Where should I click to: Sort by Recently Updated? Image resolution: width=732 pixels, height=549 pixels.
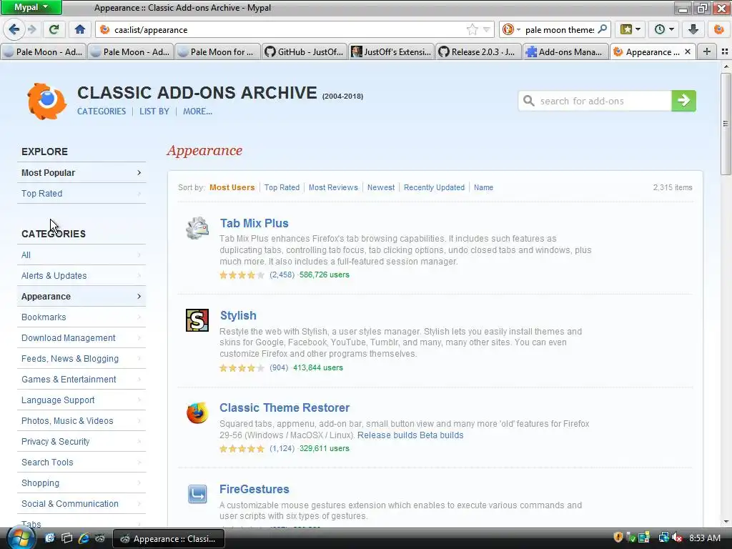click(x=434, y=187)
